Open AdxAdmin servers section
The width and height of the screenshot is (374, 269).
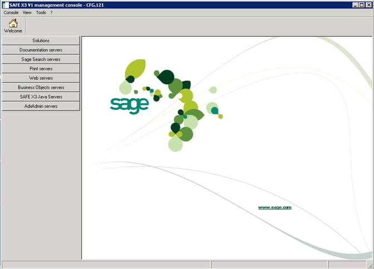[x=41, y=106]
